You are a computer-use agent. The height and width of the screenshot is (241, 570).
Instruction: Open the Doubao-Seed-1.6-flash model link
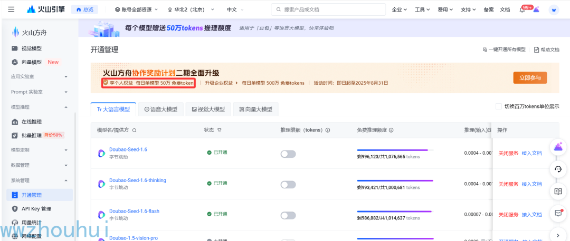coord(134,212)
